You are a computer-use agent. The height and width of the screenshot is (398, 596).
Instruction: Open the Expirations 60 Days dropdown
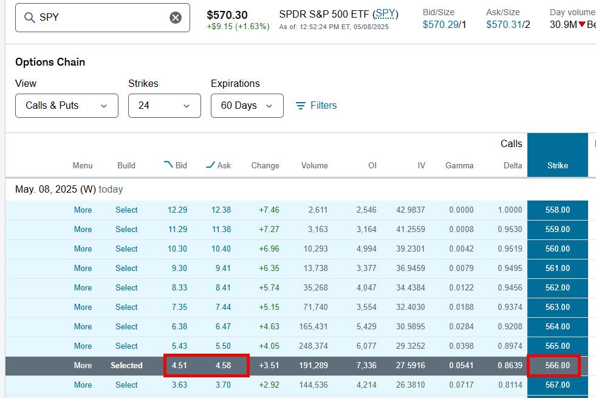[x=247, y=106]
